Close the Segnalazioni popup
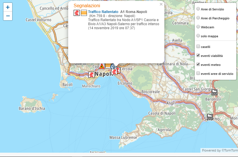 161,4
